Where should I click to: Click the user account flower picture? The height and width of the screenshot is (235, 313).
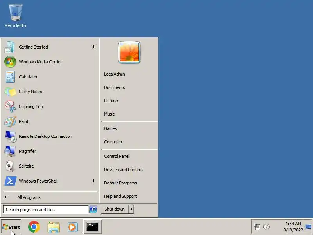(129, 52)
